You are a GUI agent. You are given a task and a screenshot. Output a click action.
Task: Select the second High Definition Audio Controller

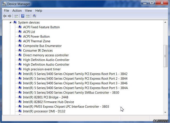point(46,64)
